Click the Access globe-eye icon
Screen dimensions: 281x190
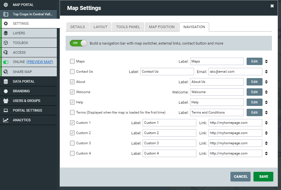[6, 53]
